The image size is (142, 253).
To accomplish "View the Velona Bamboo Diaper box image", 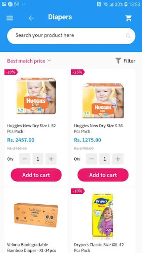I will click(36, 214).
